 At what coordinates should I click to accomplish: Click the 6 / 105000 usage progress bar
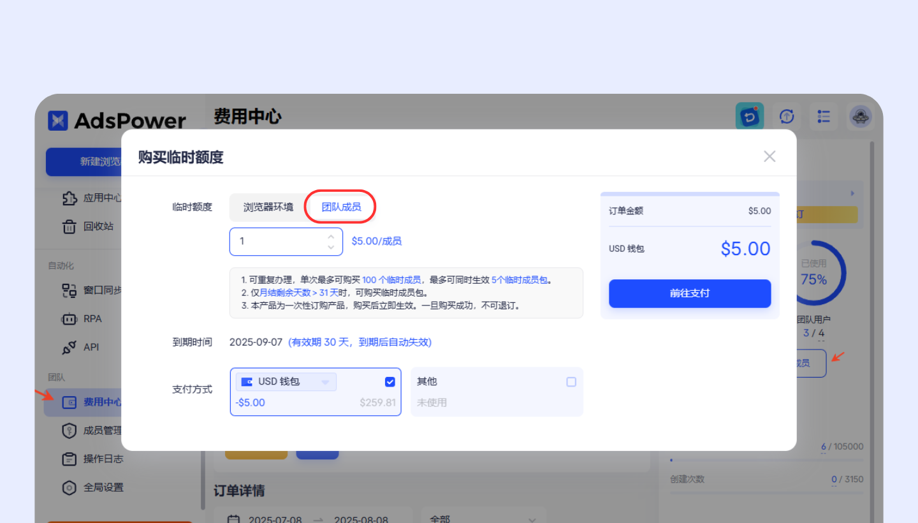(x=767, y=459)
